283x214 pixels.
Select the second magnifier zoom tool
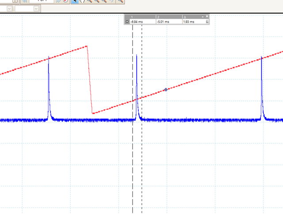pos(97,1)
